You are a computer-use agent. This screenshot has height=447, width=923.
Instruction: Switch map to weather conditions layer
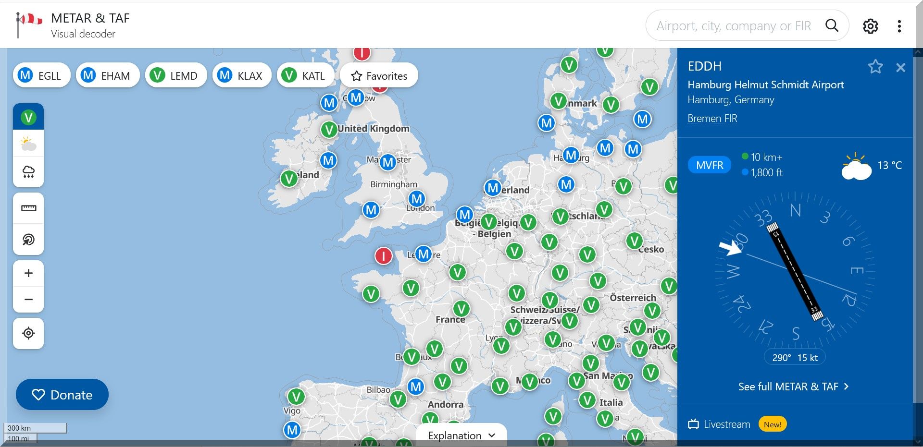click(x=28, y=144)
